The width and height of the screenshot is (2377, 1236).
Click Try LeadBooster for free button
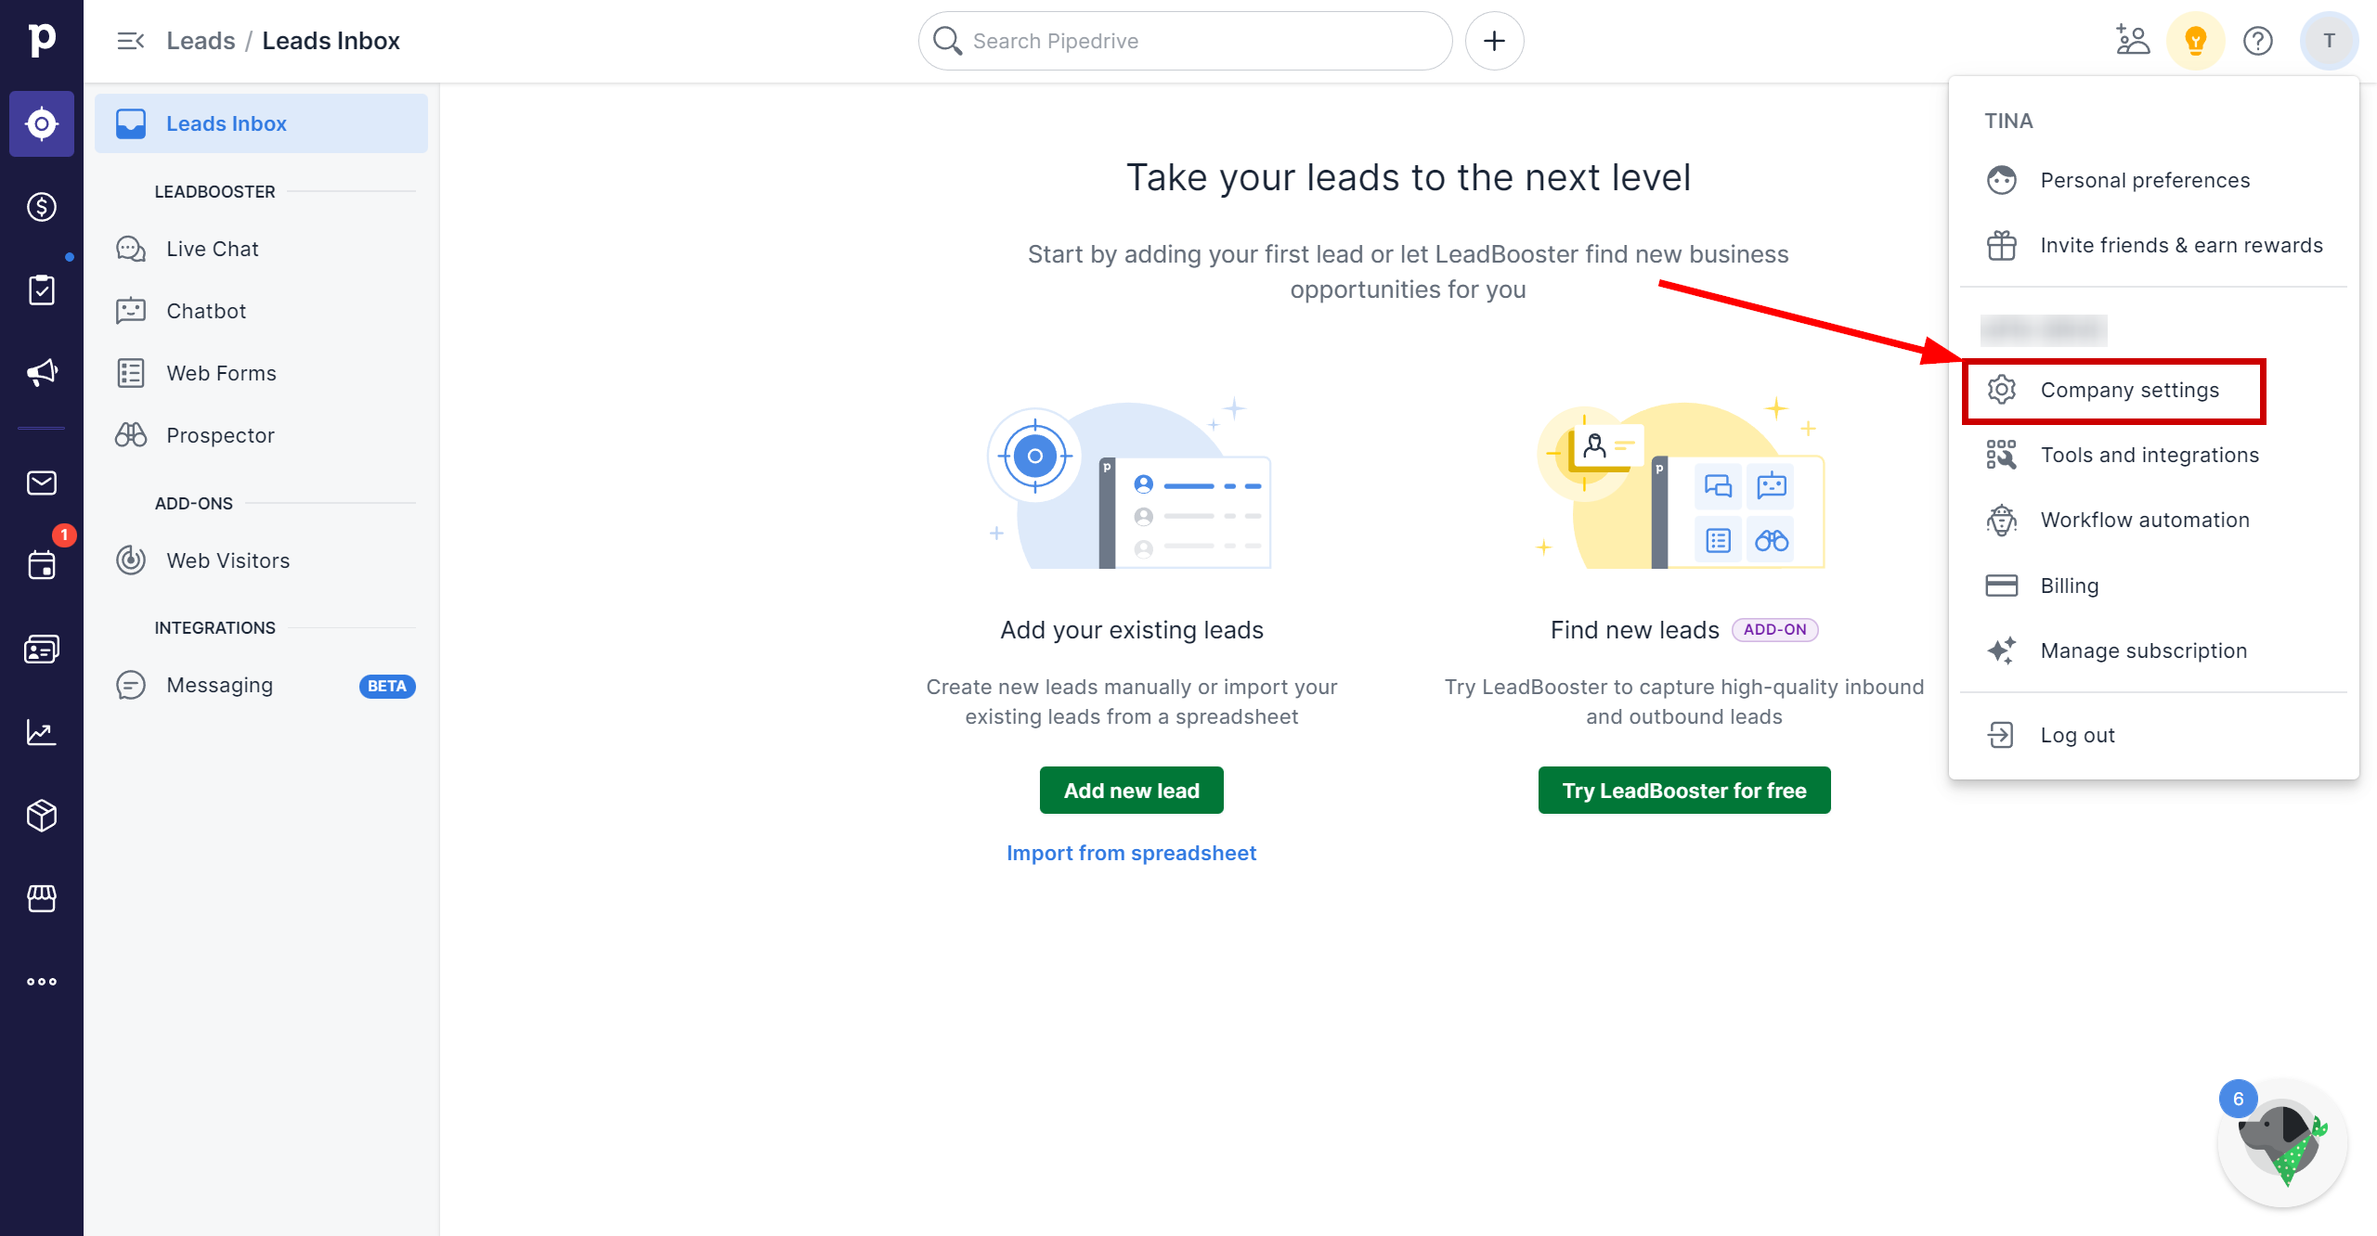tap(1684, 791)
